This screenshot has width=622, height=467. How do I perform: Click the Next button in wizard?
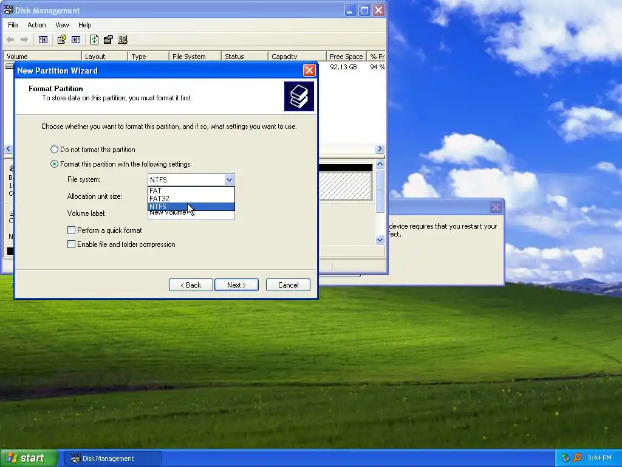pos(236,285)
